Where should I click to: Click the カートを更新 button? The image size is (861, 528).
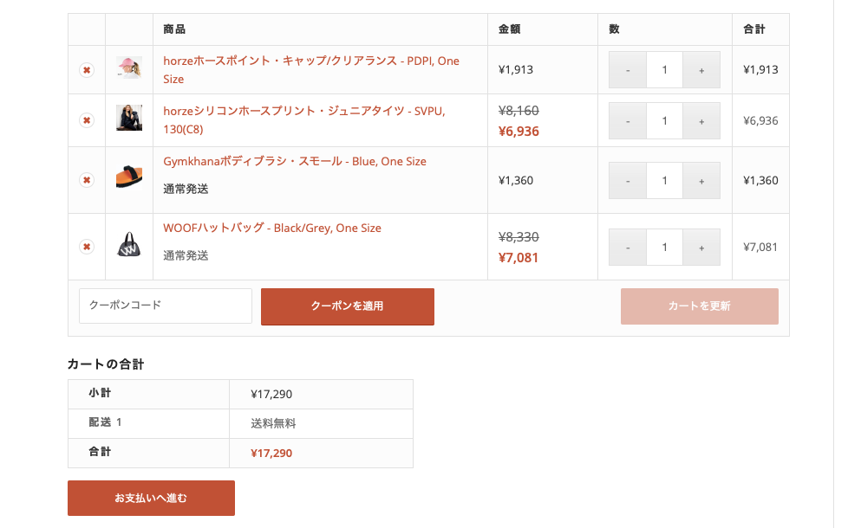[x=699, y=306]
